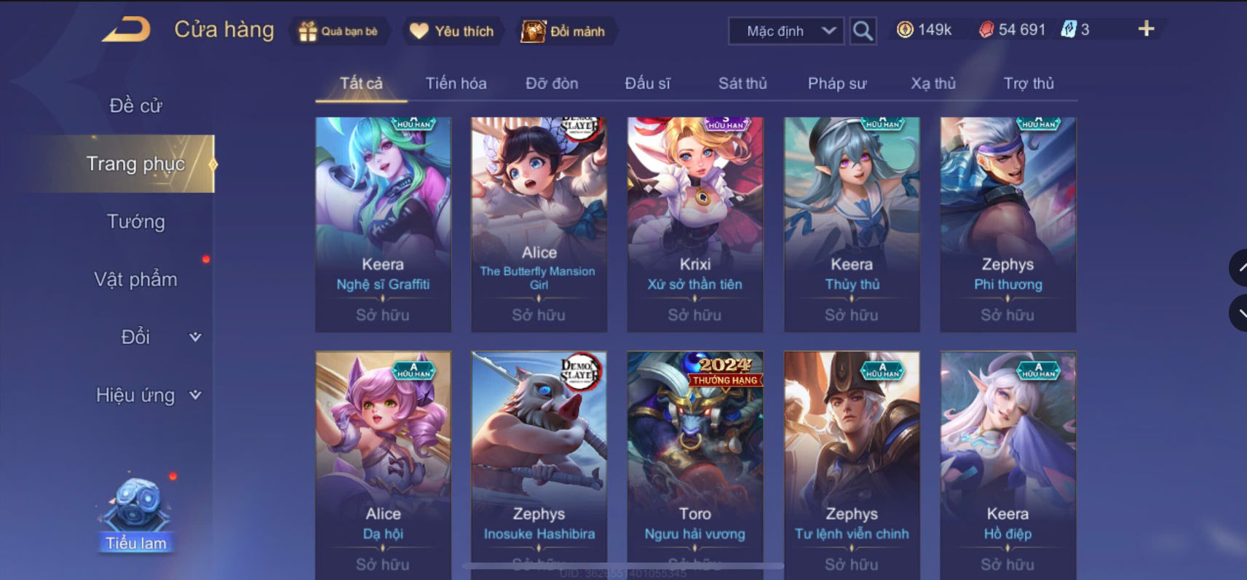Click the up arrow on the right edge
Screen dimensions: 1247x580
pos(1239,267)
